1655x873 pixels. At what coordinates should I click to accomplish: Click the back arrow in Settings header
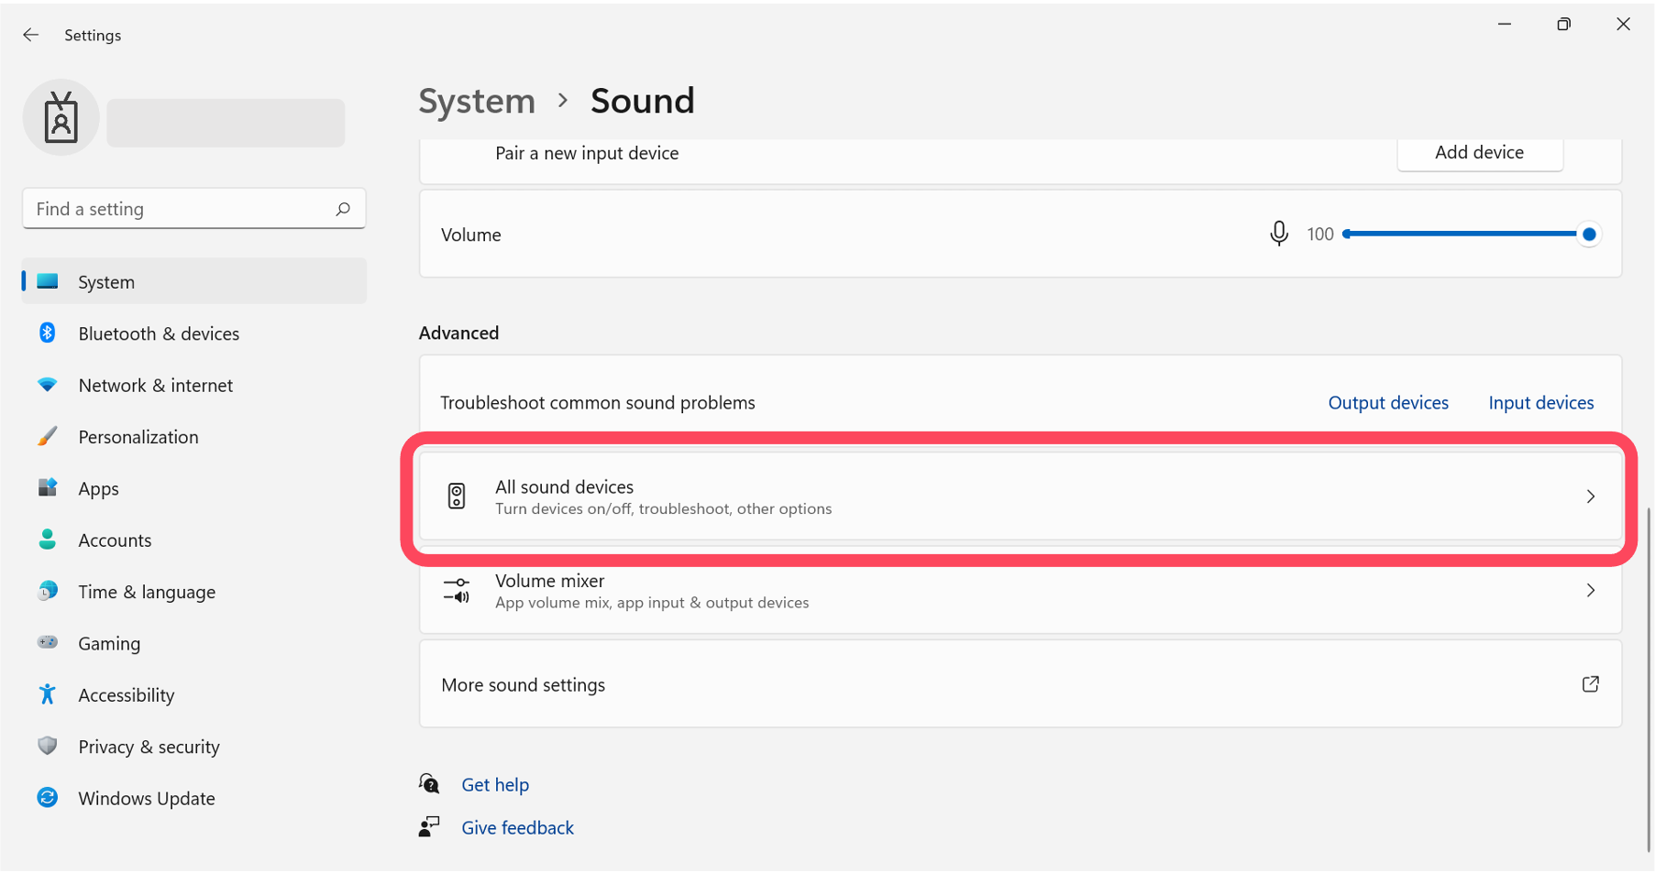(30, 35)
